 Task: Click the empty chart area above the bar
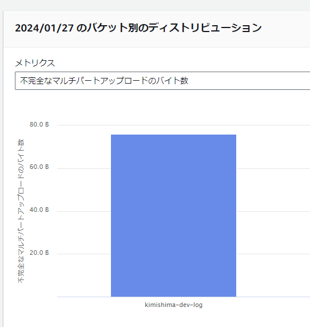point(173,130)
